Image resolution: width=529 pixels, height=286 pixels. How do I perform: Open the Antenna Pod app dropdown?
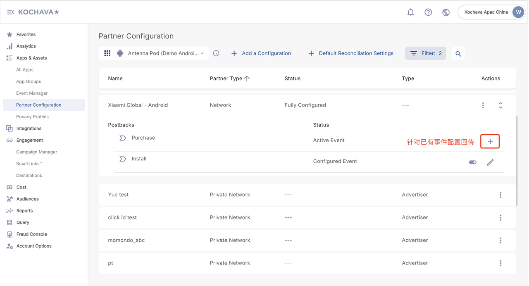[x=166, y=53]
